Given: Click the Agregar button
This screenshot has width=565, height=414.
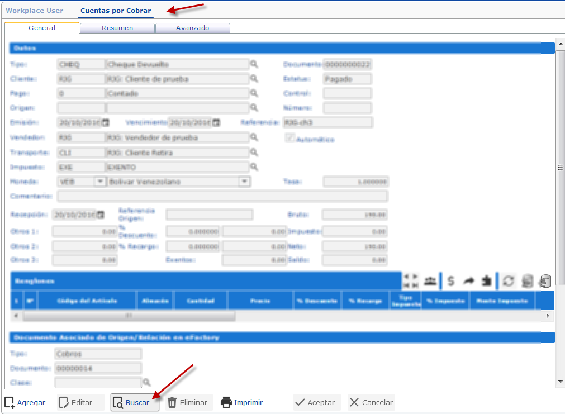Looking at the screenshot, I should pyautogui.click(x=25, y=402).
